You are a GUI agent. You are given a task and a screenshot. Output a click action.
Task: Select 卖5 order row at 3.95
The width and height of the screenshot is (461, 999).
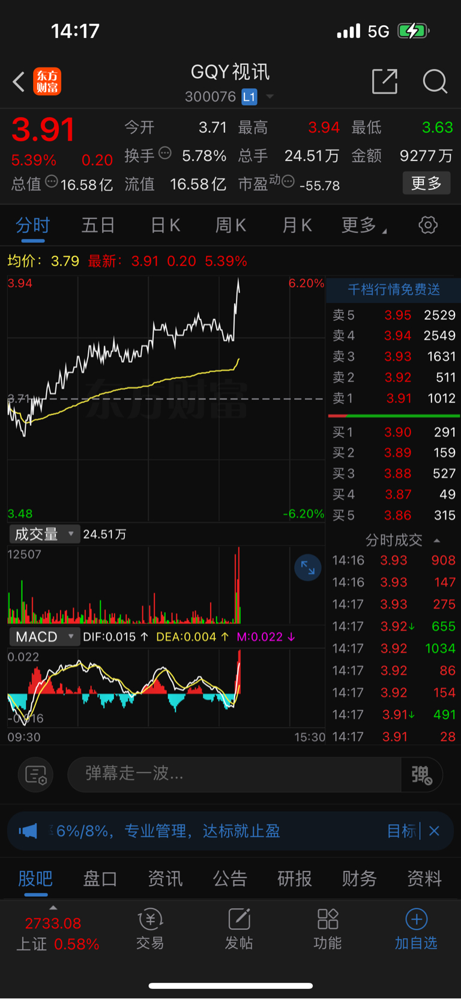click(394, 315)
